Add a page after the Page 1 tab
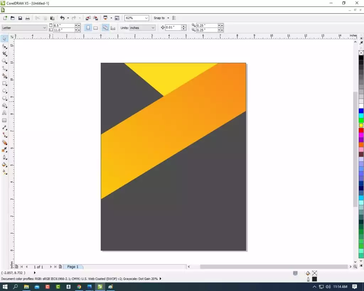The height and width of the screenshot is (291, 364). click(60, 266)
